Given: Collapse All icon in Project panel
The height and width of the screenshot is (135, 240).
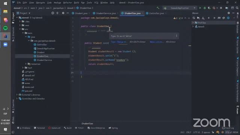Looking at the screenshot, I should coord(57,13).
